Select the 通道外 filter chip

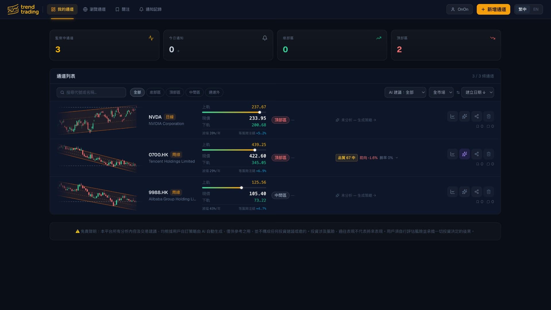(214, 92)
